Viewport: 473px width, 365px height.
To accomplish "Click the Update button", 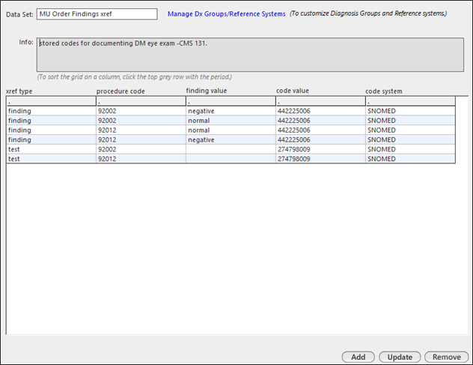I will pos(400,357).
